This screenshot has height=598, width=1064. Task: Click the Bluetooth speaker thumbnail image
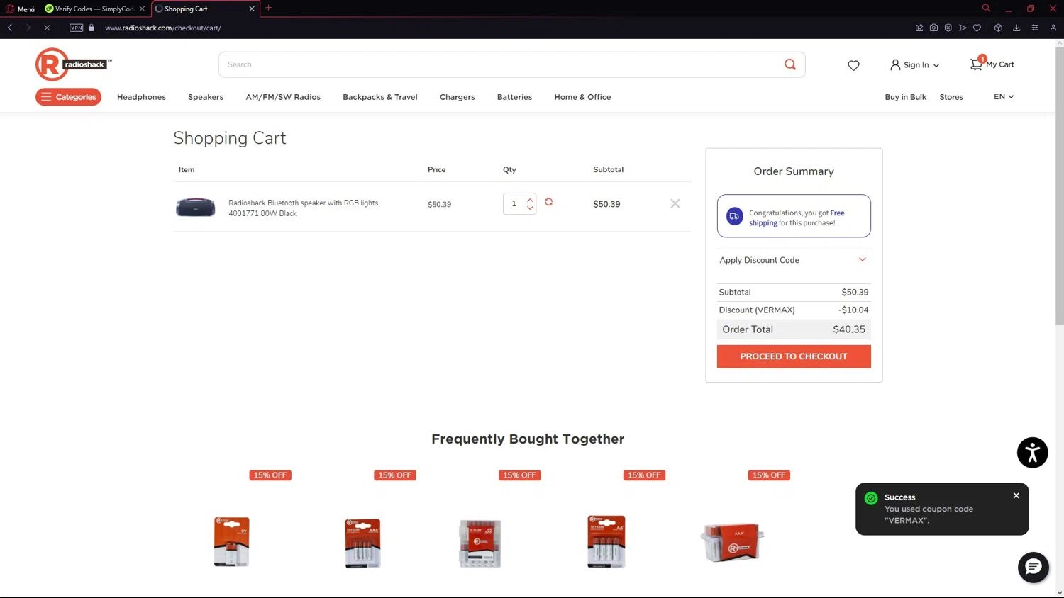click(196, 207)
